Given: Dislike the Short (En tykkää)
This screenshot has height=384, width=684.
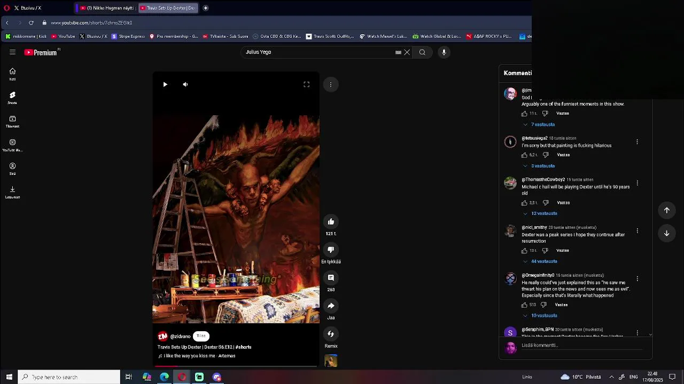Looking at the screenshot, I should (331, 250).
